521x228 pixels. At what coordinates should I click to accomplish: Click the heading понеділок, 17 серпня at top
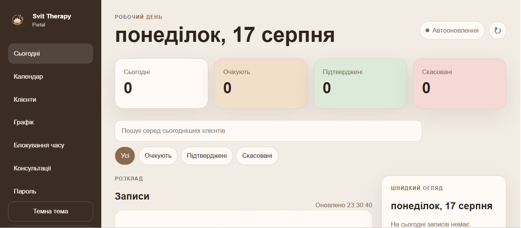pyautogui.click(x=225, y=35)
